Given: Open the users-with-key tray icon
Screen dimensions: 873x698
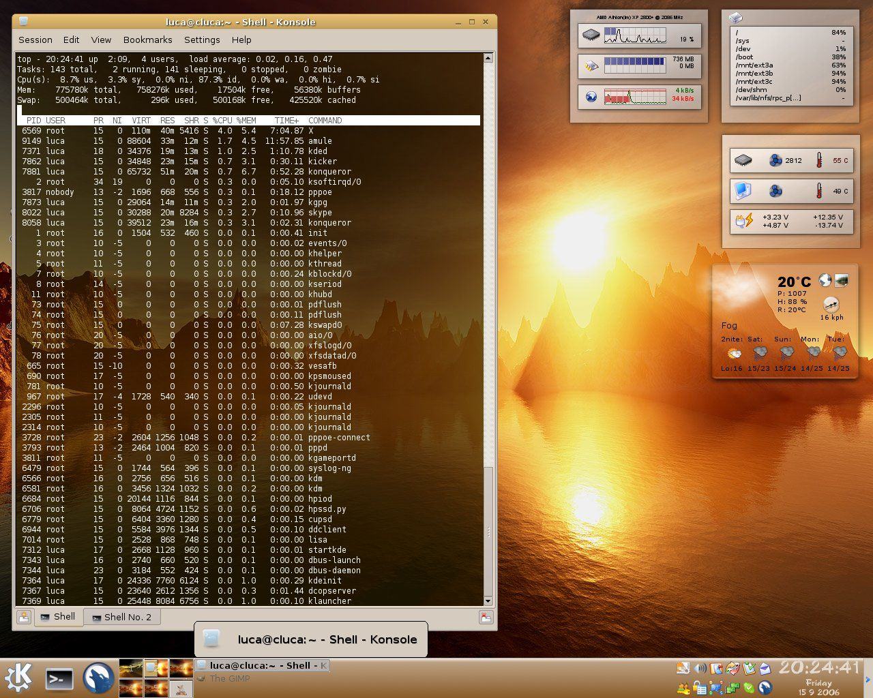Looking at the screenshot, I should [x=683, y=688].
